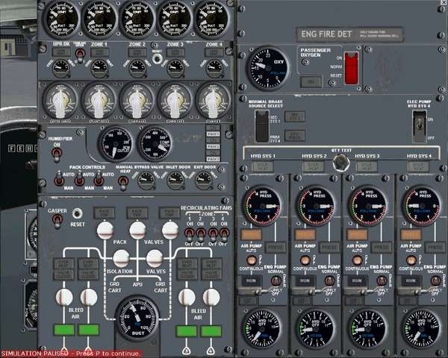Turn the leftmost Pack Valve knob
The width and height of the screenshot is (448, 358).
tap(105, 230)
